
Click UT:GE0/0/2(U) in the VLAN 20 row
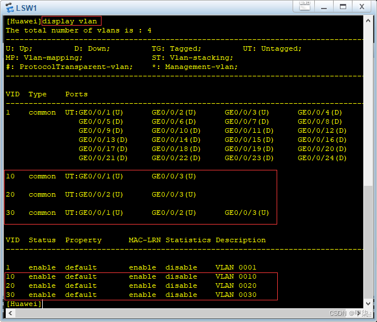click(94, 194)
